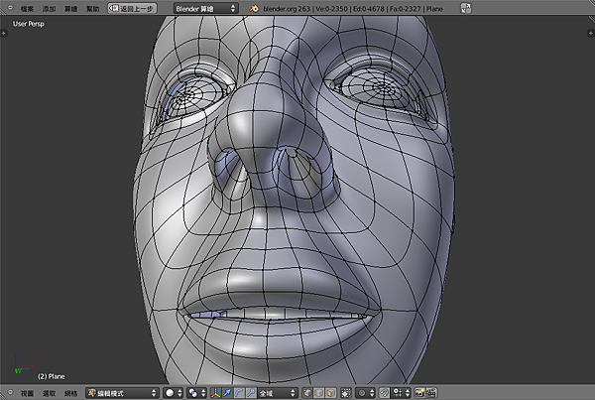The height and width of the screenshot is (400, 595).
Task: Click the 返回上一步 button
Action: tap(132, 8)
